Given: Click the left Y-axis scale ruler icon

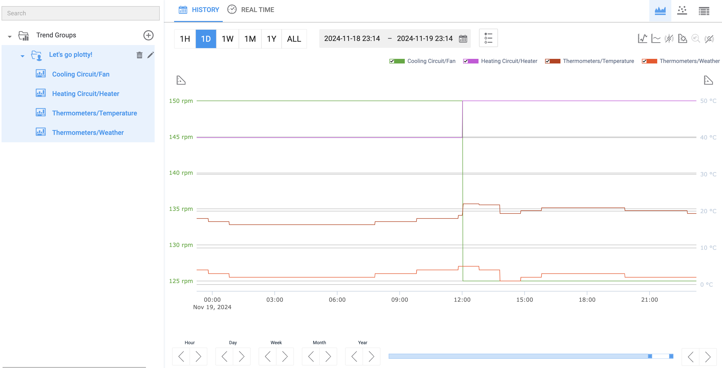Looking at the screenshot, I should (x=181, y=80).
